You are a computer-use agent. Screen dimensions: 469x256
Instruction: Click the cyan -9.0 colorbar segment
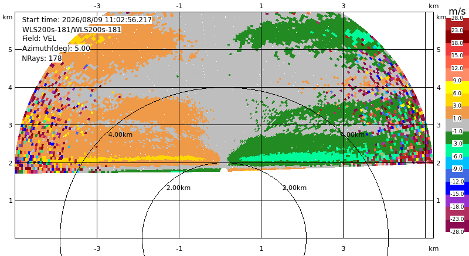pos(457,163)
